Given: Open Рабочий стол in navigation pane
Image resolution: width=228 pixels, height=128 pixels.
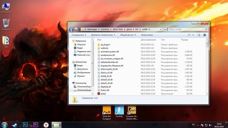Looking at the screenshot, I should pos(84,55).
